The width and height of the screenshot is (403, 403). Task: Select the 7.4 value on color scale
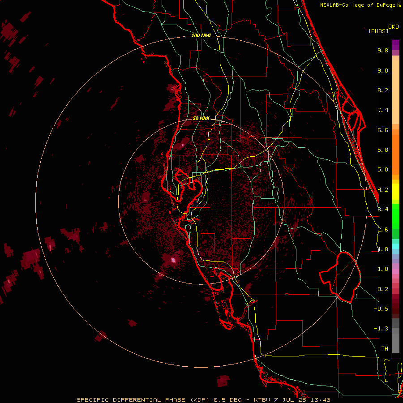383,110
